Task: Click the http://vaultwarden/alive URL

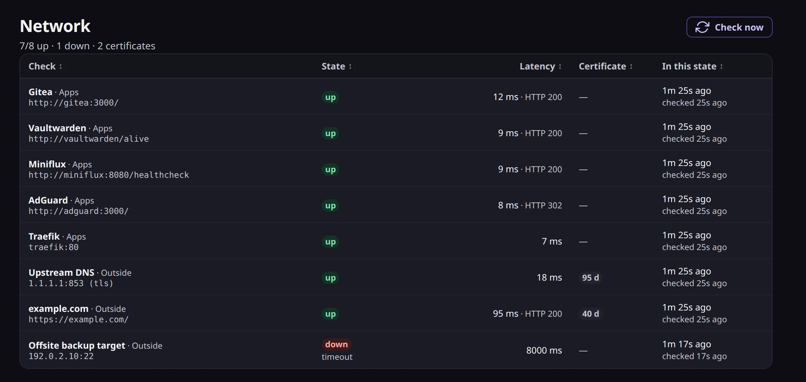Action: 89,139
